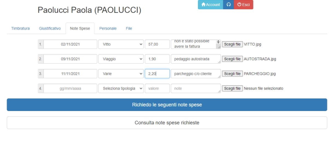Viewport: 334px width, 168px height.
Task: Click the headphones support icon
Action: pos(228,5)
